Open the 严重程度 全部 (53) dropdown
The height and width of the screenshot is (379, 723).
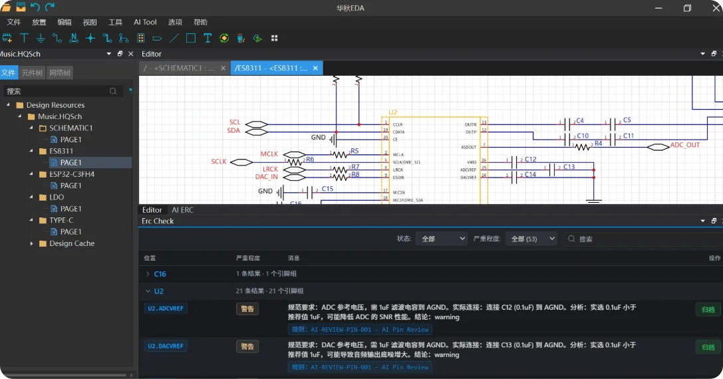(531, 239)
